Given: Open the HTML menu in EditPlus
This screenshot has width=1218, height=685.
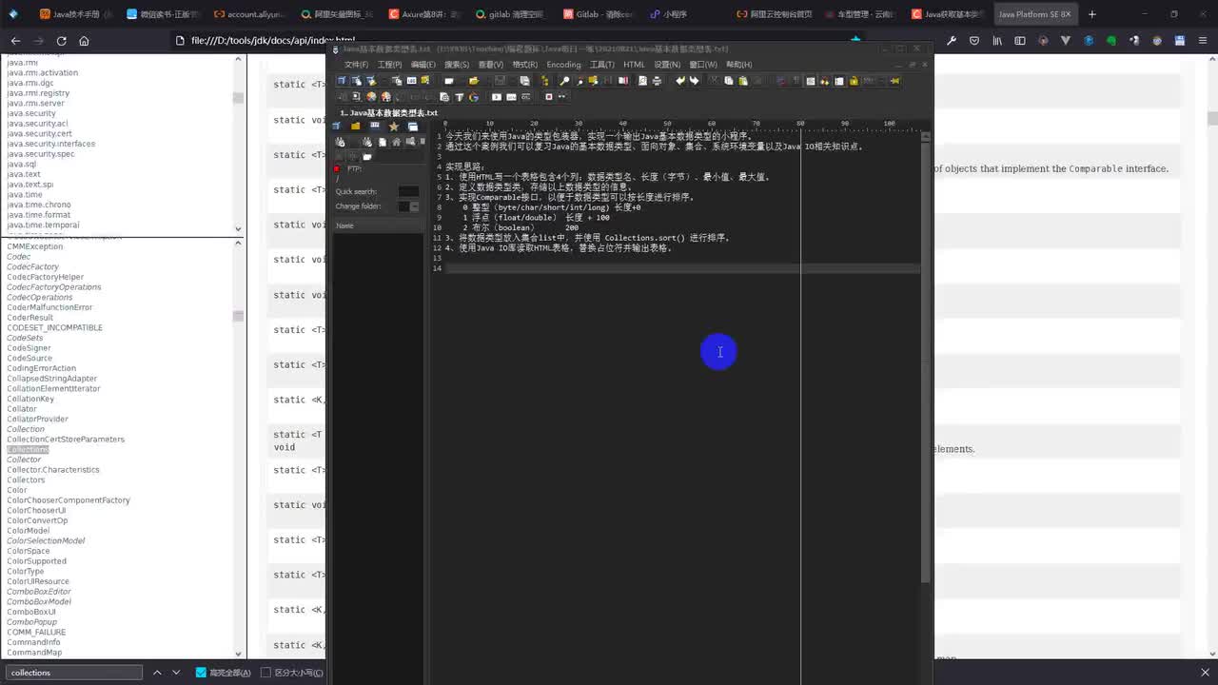Looking at the screenshot, I should click(634, 65).
